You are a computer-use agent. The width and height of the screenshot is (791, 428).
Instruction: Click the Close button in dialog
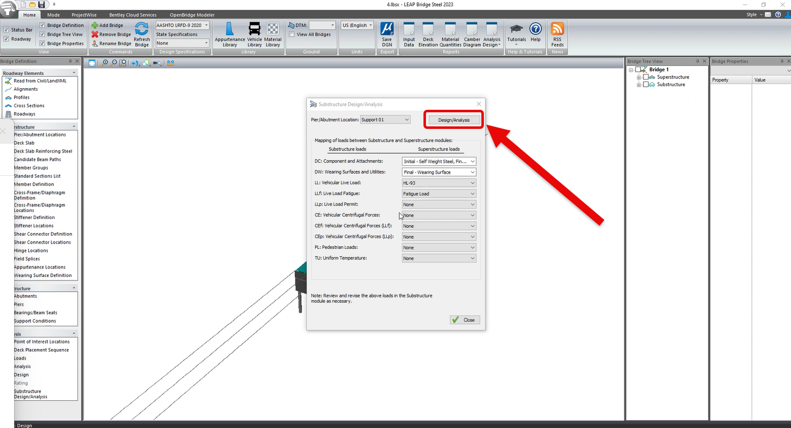[465, 320]
